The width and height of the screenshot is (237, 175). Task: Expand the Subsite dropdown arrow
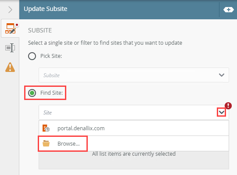(x=222, y=75)
